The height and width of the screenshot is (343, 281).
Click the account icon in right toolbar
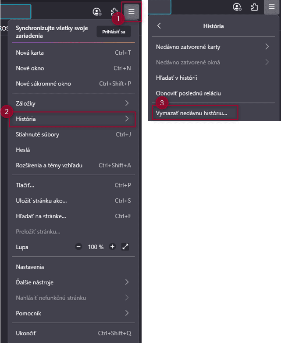tap(237, 7)
